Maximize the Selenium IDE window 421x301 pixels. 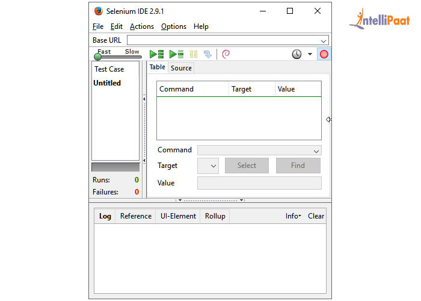click(x=290, y=11)
